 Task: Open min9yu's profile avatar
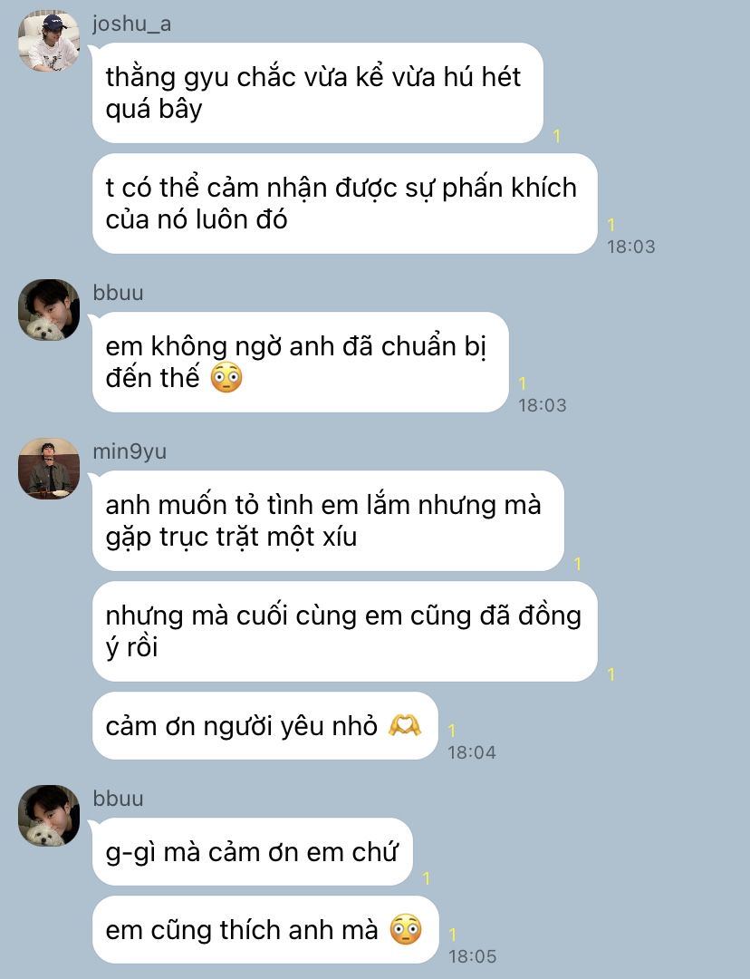click(49, 469)
